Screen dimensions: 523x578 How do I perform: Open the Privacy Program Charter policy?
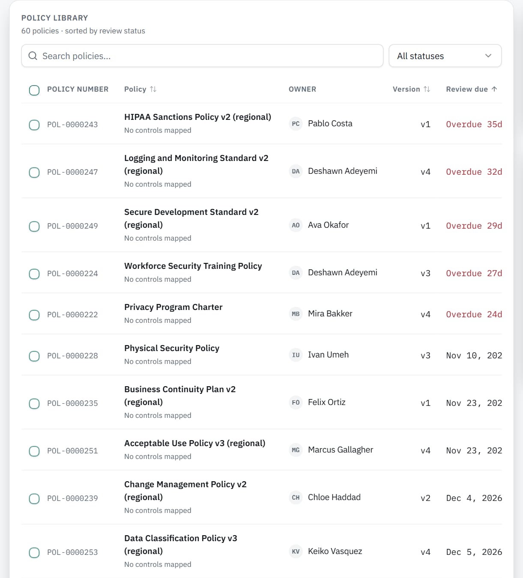pyautogui.click(x=173, y=307)
